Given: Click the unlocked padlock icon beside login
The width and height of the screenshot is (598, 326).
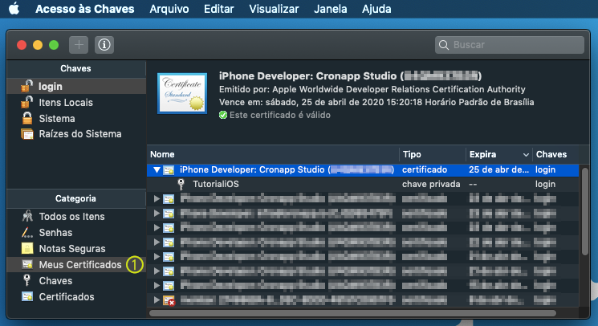Looking at the screenshot, I should (x=26, y=86).
